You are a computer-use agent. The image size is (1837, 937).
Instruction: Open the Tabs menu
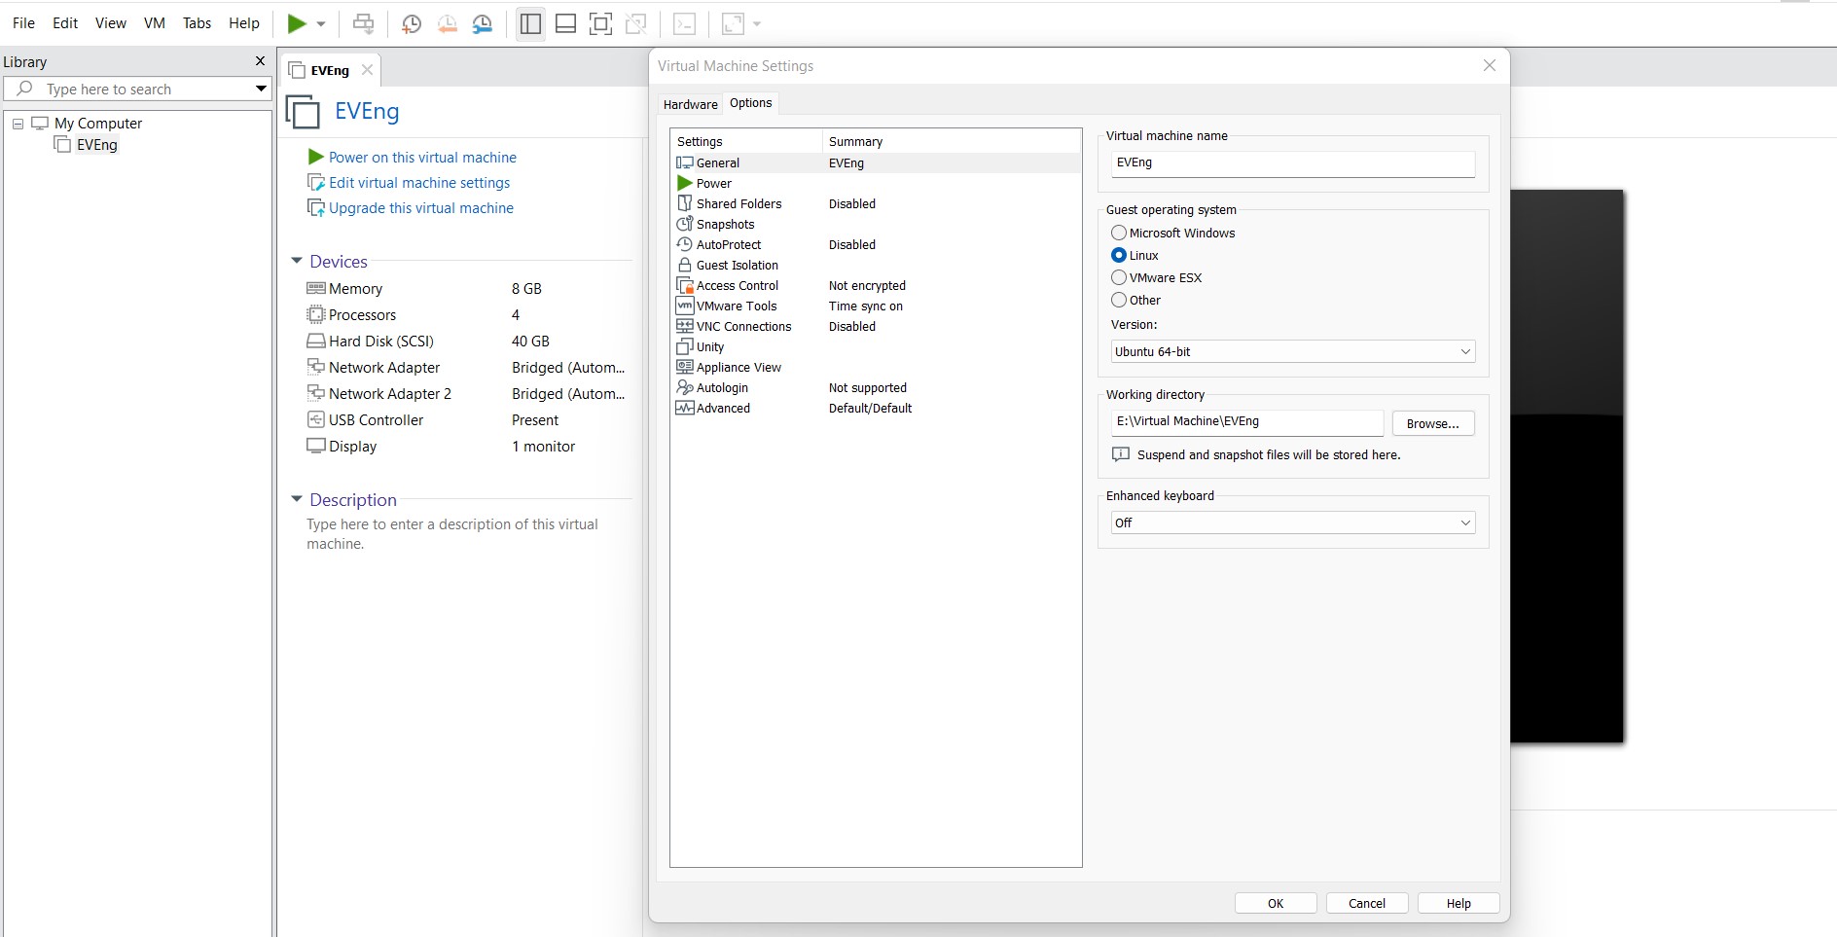(197, 22)
